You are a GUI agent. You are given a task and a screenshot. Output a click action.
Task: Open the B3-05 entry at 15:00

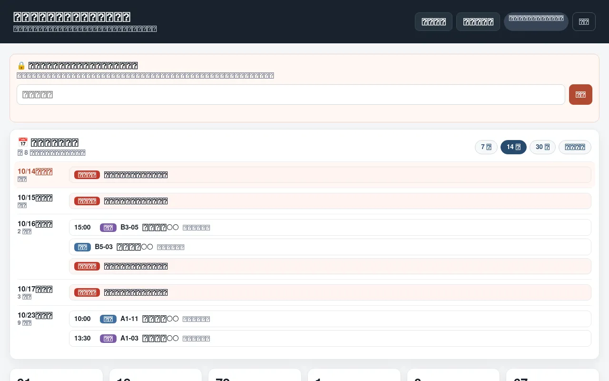(x=330, y=227)
